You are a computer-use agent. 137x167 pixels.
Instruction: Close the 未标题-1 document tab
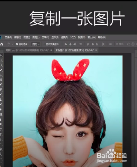coord(96,50)
